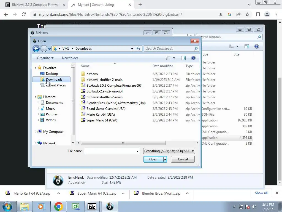Launch Chrome from the taskbar

tap(58, 206)
